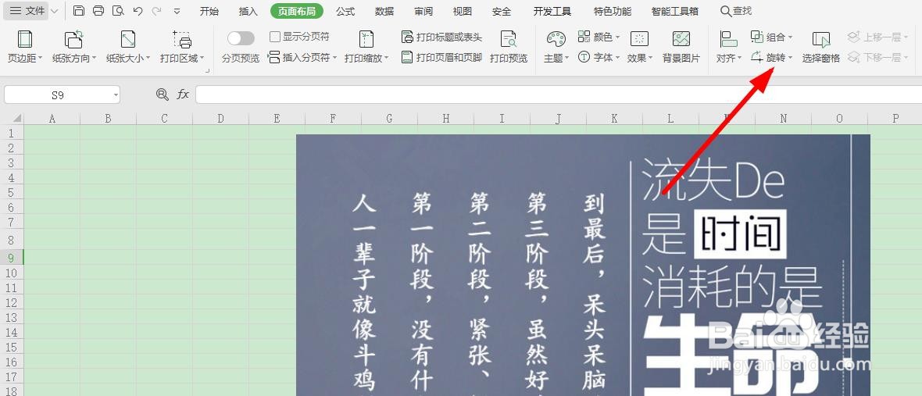Click the zoom magnifier icon by formula bar
The image size is (922, 396).
[x=162, y=94]
